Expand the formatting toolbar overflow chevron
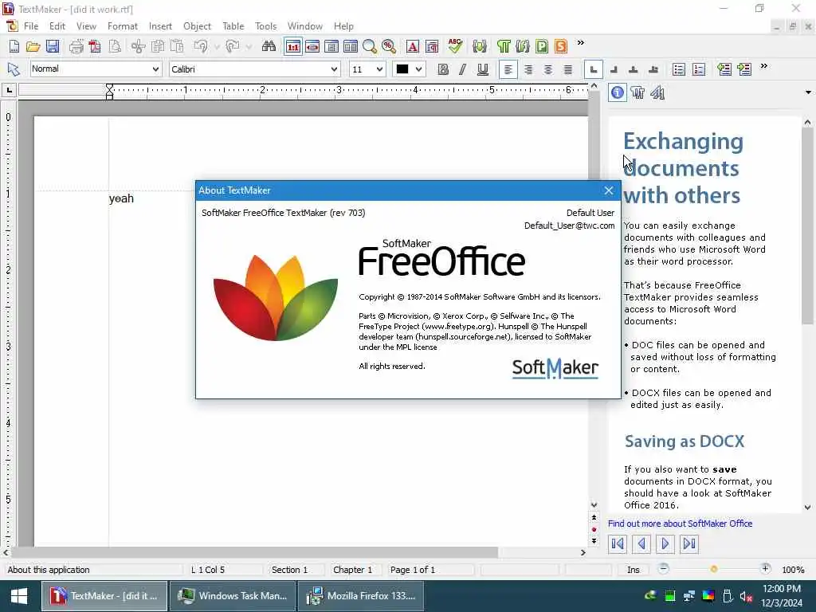Viewport: 816px width, 612px height. coord(764,66)
